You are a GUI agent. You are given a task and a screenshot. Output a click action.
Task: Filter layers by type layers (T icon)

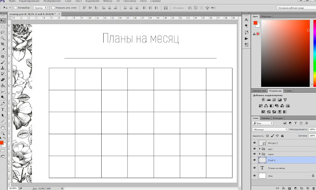[295, 123]
